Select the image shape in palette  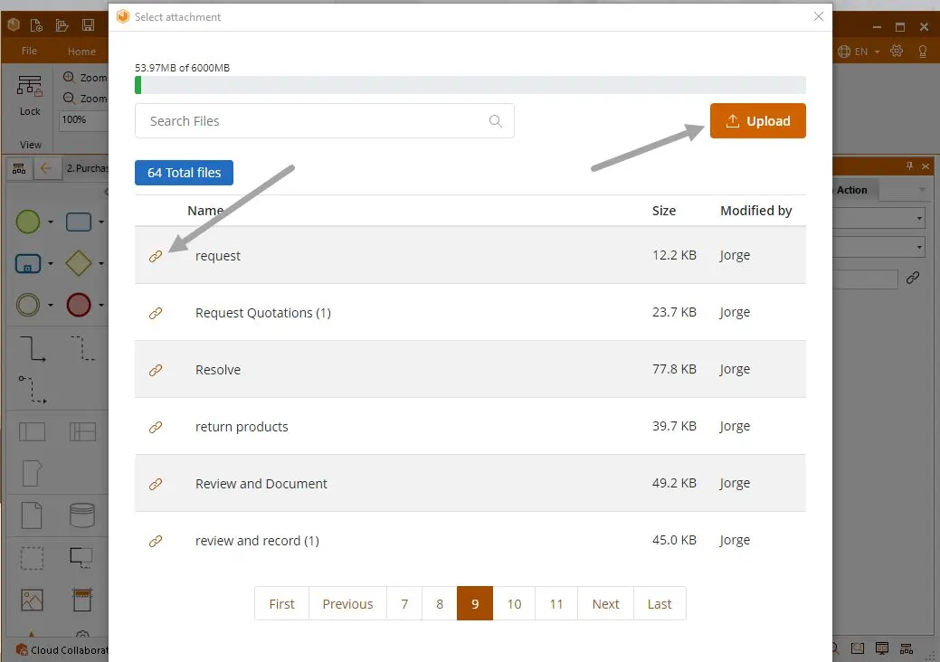pyautogui.click(x=32, y=600)
